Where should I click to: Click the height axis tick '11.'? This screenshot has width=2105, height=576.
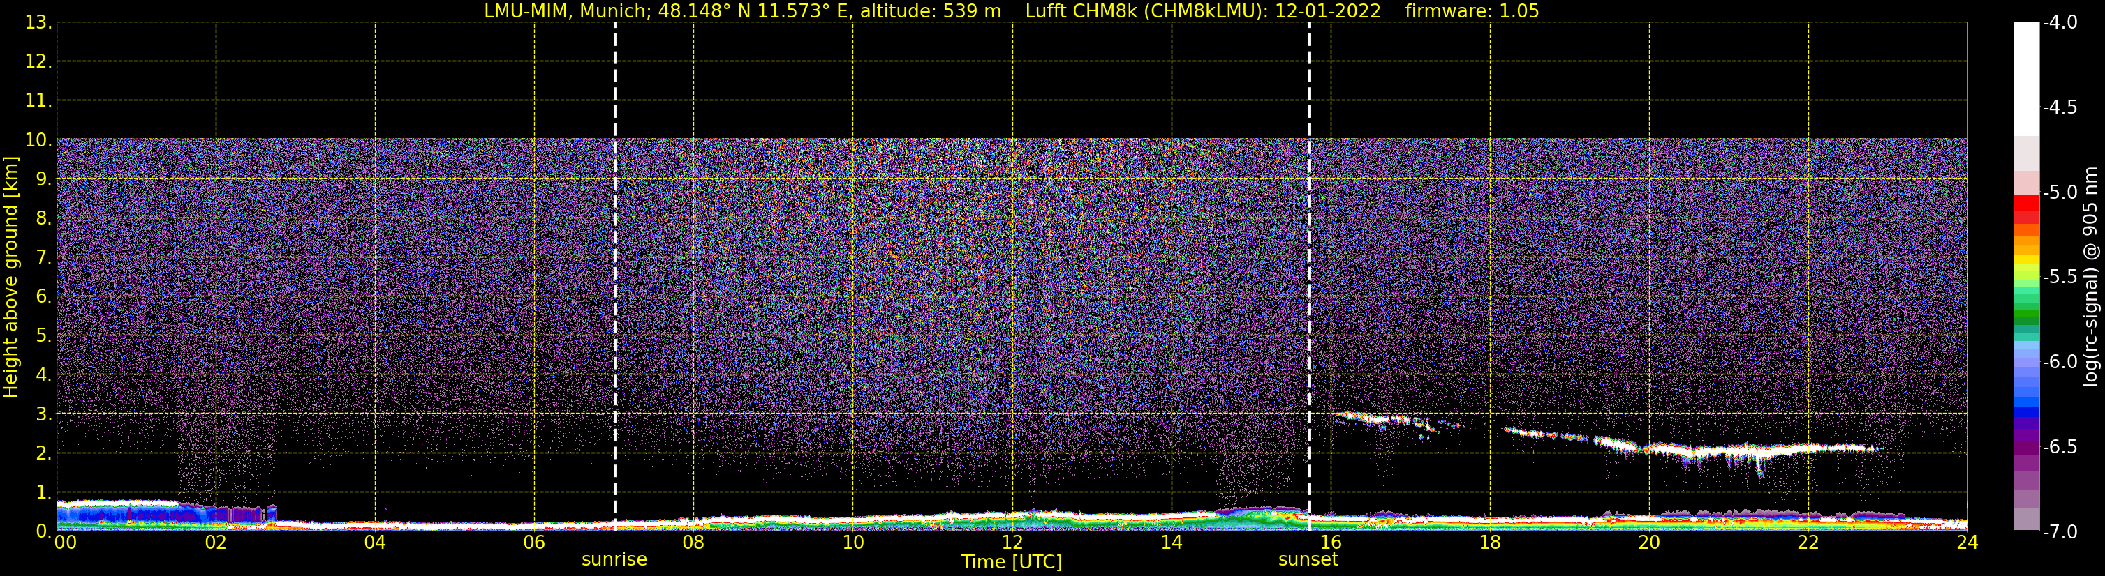click(38, 101)
